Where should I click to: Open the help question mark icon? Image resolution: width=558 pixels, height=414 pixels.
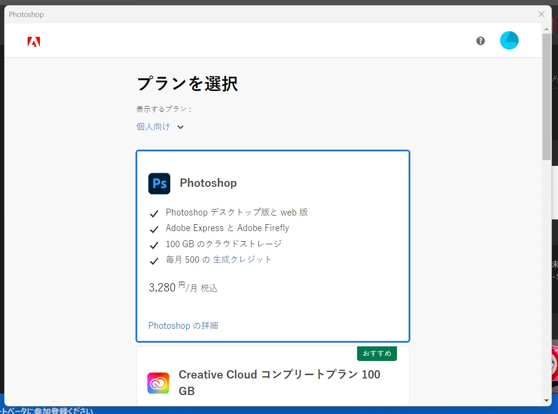tap(481, 41)
